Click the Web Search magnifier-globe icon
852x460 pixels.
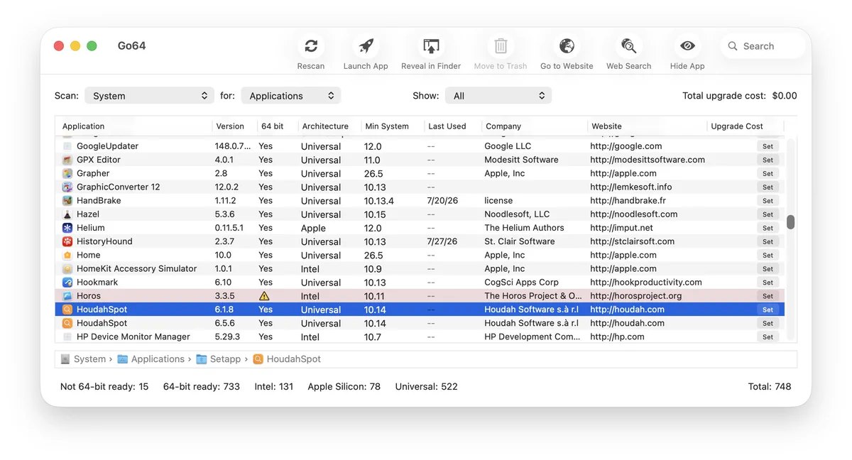tap(628, 46)
